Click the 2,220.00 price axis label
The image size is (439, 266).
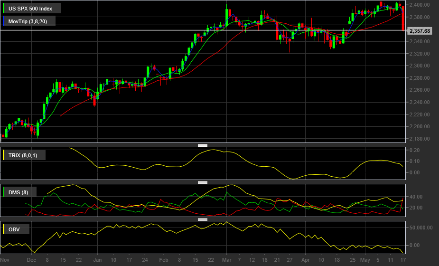click(x=420, y=114)
